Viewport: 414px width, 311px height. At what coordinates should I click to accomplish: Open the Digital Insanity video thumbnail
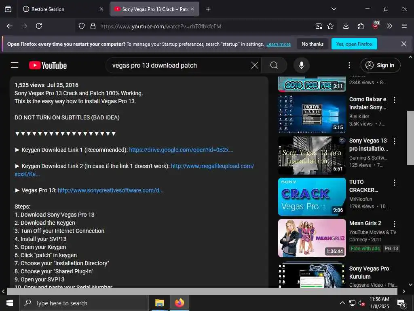(312, 114)
